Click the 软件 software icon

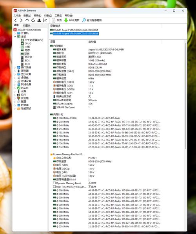coord(19,95)
